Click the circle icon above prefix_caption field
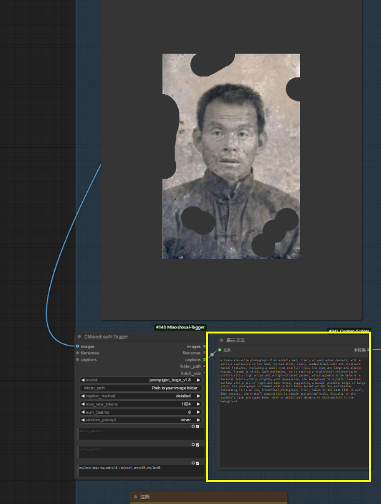Image resolution: width=381 pixels, height=504 pixels. click(x=193, y=427)
